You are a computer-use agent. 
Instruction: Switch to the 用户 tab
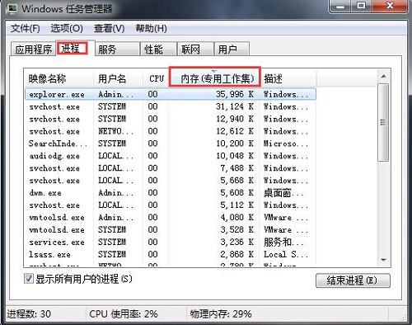232,49
